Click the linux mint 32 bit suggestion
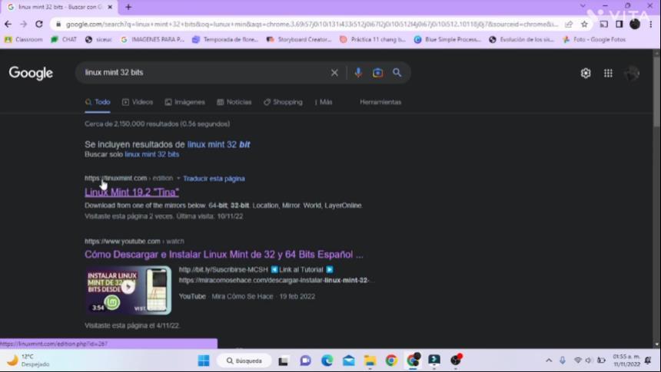This screenshot has width=661, height=372. (x=218, y=144)
